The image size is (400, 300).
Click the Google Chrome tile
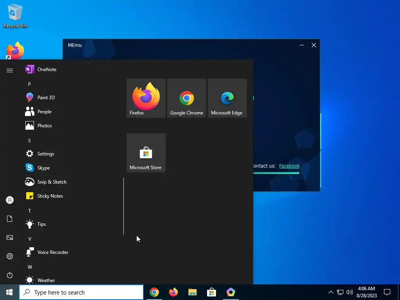click(187, 98)
